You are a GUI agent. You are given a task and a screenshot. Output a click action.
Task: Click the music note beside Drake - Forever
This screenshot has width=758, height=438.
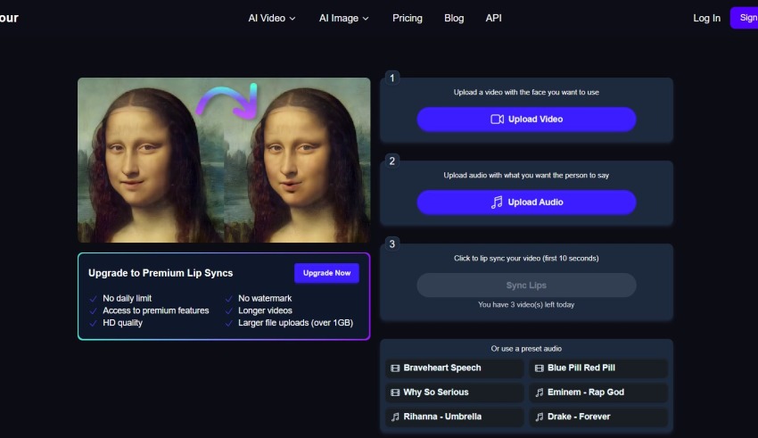539,417
